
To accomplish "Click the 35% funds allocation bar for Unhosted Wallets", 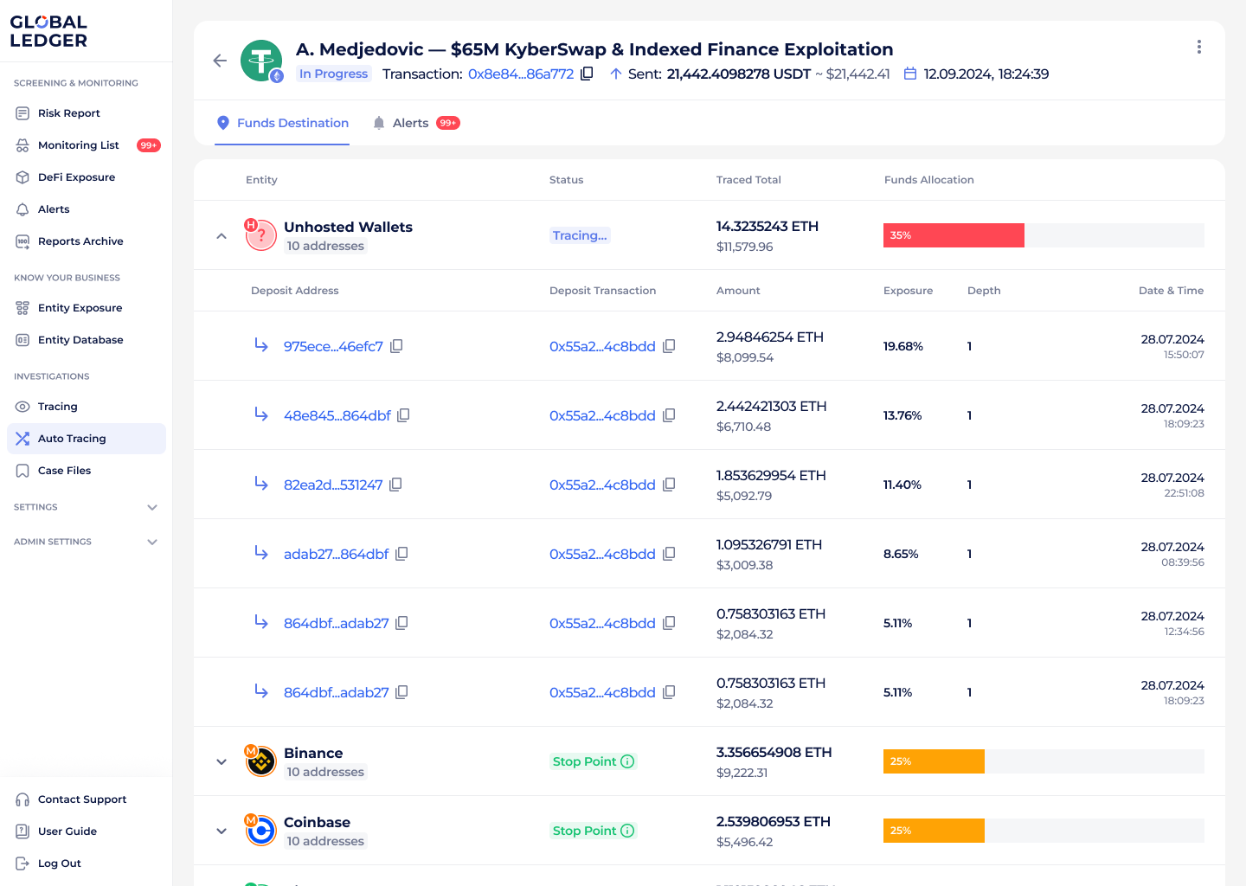I will pyautogui.click(x=954, y=234).
